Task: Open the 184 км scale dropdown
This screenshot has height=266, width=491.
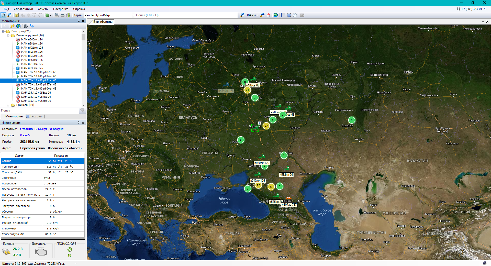Action: (258, 15)
